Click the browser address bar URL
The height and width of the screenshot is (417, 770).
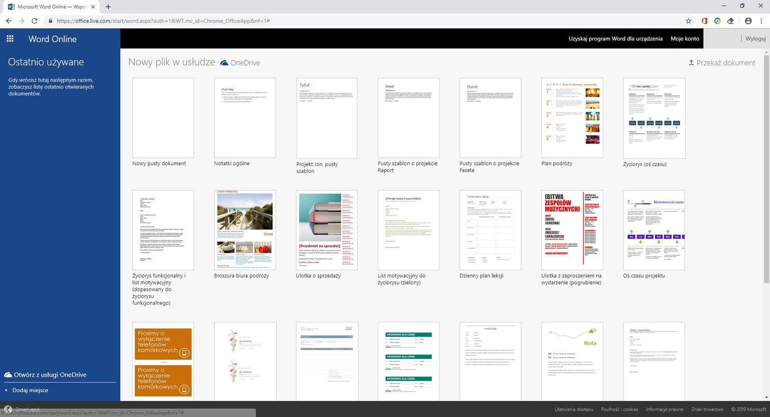[163, 21]
